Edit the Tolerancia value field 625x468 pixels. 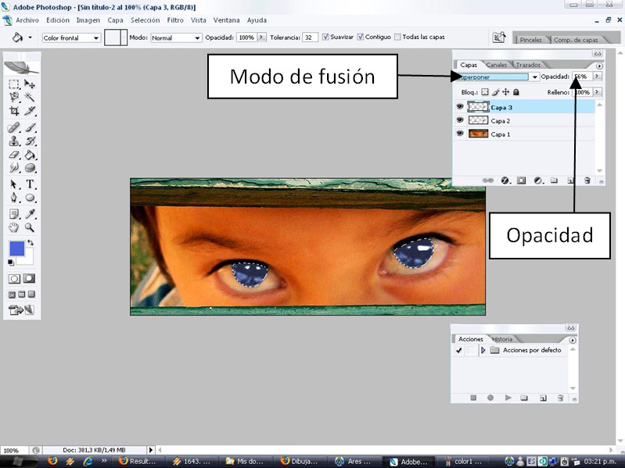coord(310,38)
